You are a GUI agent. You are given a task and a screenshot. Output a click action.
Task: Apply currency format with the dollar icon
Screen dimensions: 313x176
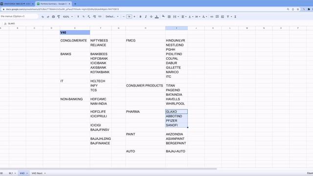[x=78, y=17]
